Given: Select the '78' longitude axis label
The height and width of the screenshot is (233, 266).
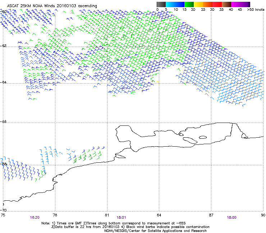Looking at the screenshot, I should pyautogui.click(x=55, y=215).
